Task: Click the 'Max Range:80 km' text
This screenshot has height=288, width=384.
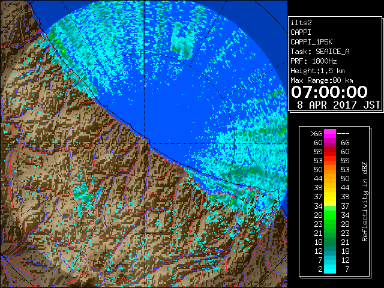Action: 322,80
